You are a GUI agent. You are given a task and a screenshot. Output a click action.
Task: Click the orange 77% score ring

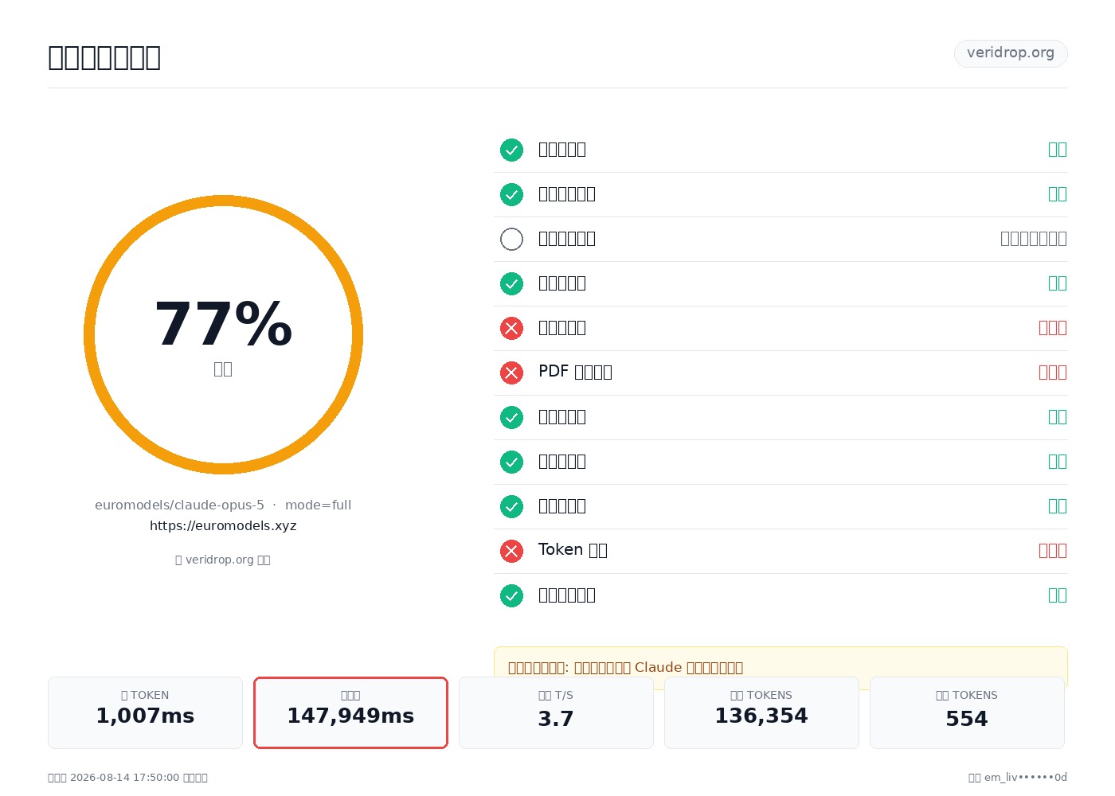pyautogui.click(x=223, y=334)
